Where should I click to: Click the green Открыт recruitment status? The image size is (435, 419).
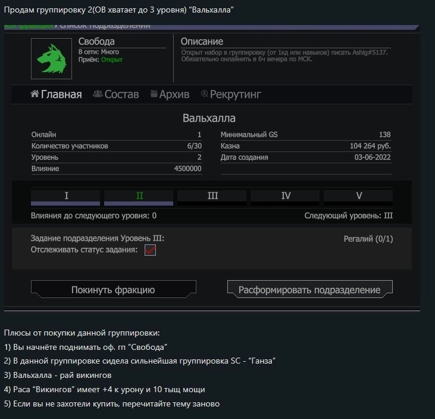(x=112, y=60)
